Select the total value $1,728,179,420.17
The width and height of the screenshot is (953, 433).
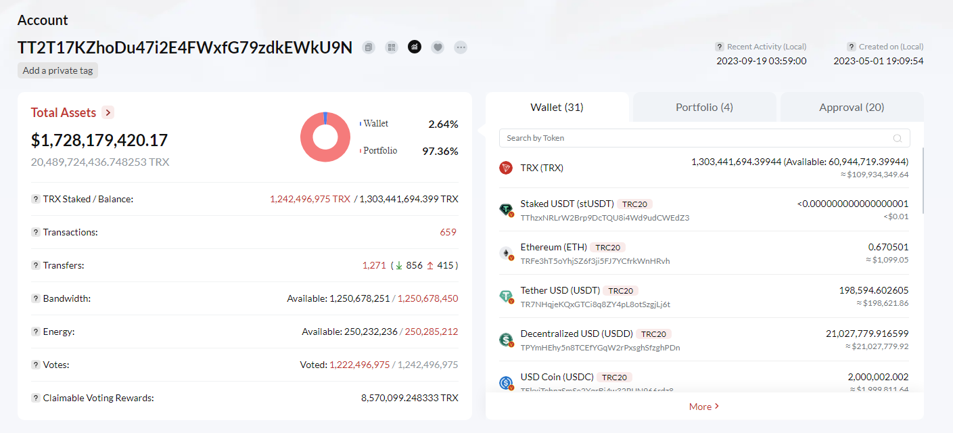click(99, 140)
